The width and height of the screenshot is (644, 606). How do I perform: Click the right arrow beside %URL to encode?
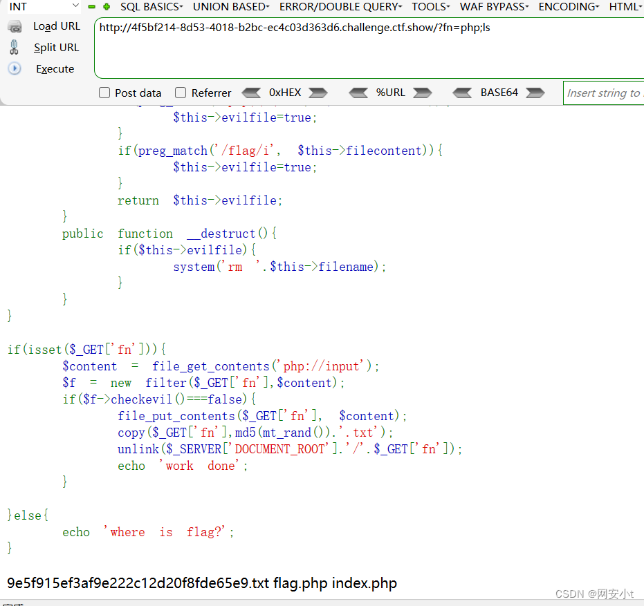pos(422,93)
